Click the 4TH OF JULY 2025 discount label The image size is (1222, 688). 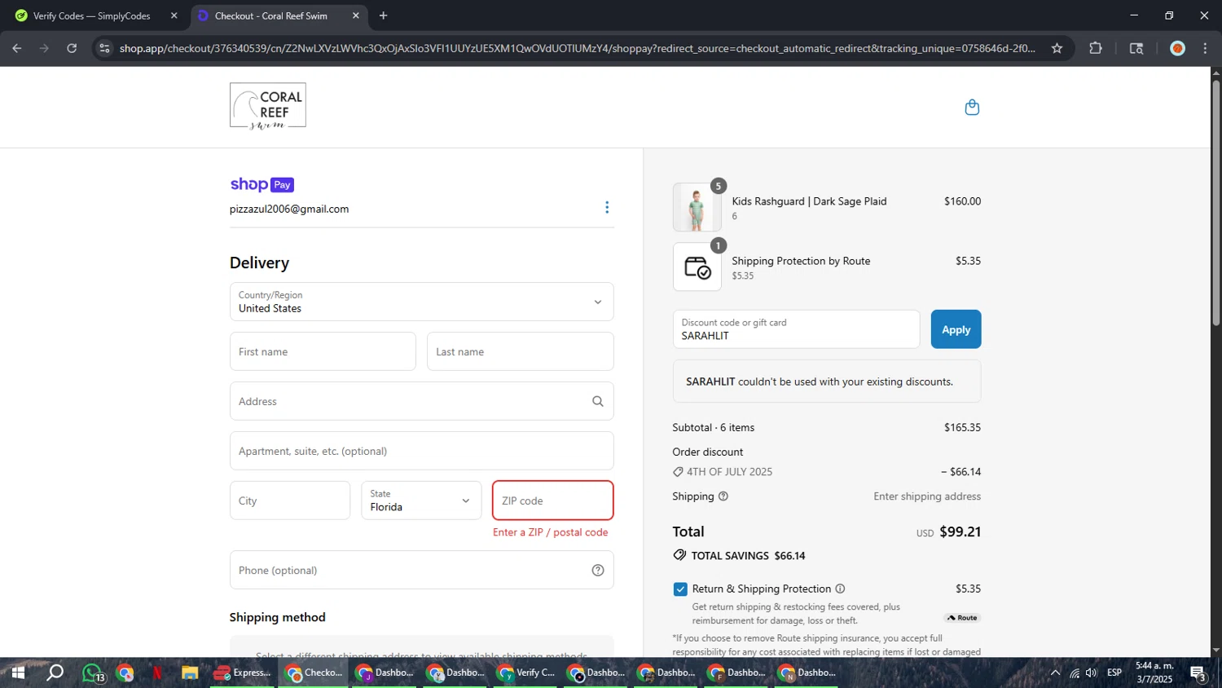(729, 472)
